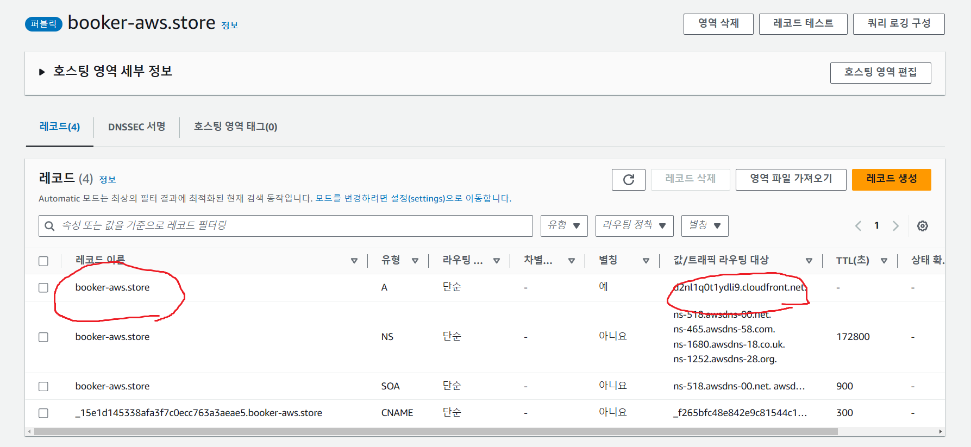
Task: Click 레코드 테스트 button
Action: click(803, 24)
